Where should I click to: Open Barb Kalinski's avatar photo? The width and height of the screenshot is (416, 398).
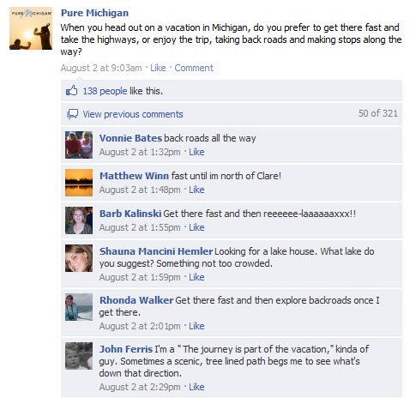[x=79, y=220]
